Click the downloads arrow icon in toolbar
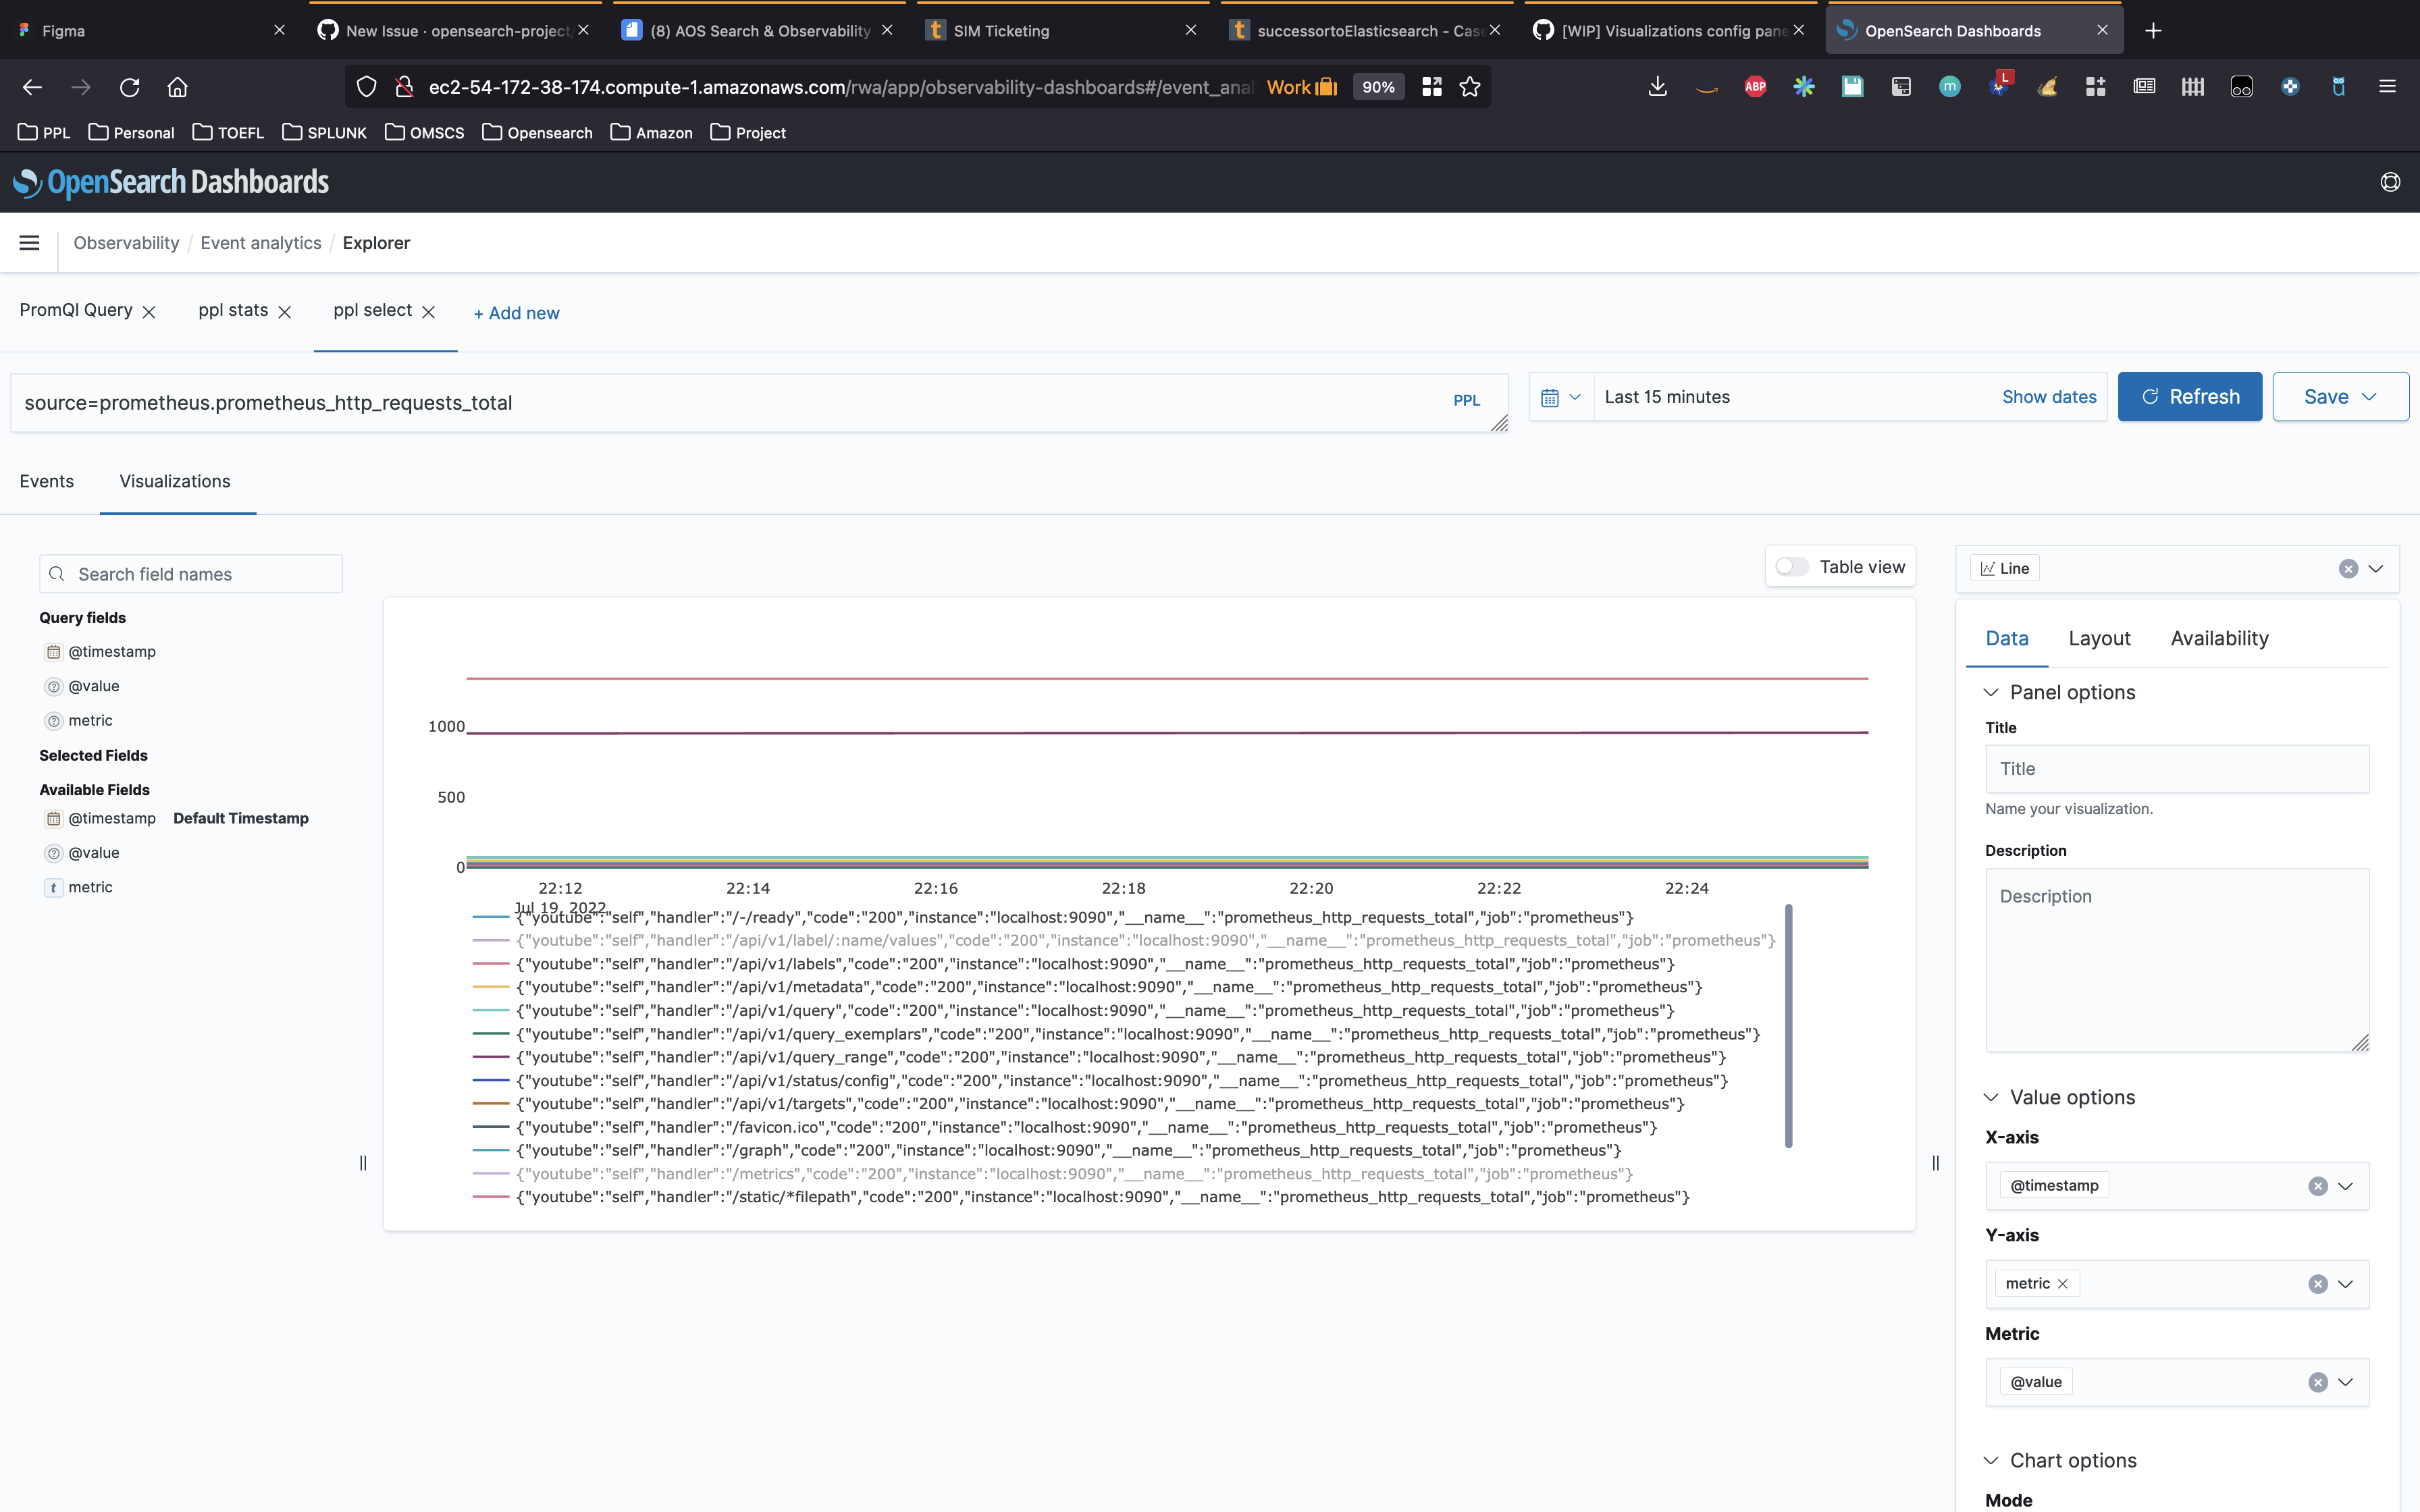 point(1656,87)
